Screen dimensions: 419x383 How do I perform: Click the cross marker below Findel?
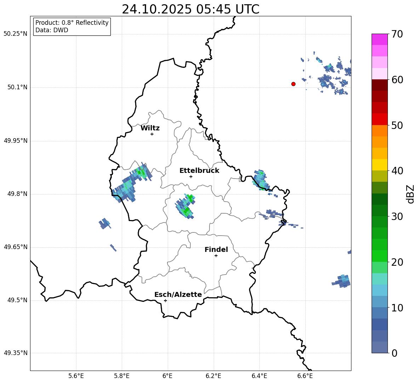[x=216, y=256]
